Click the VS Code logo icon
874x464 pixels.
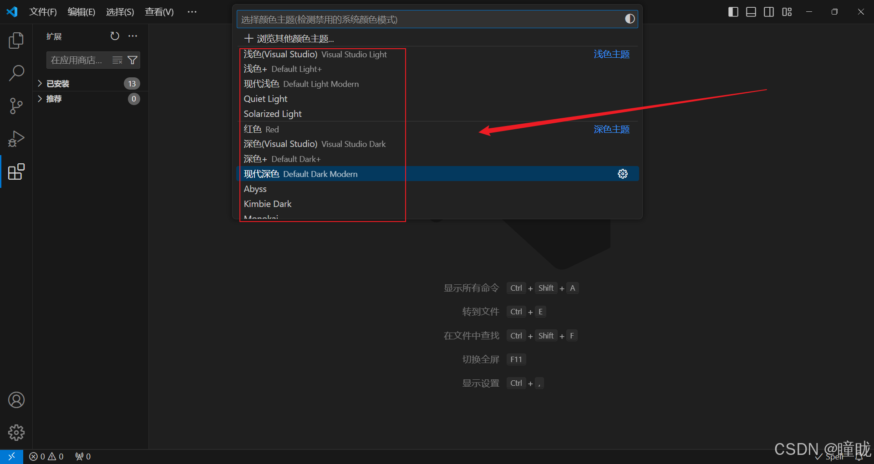click(12, 12)
